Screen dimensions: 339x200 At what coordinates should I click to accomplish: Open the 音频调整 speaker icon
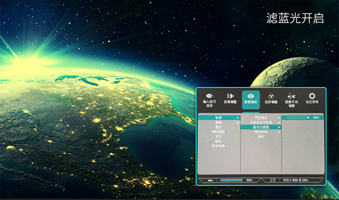(x=230, y=95)
